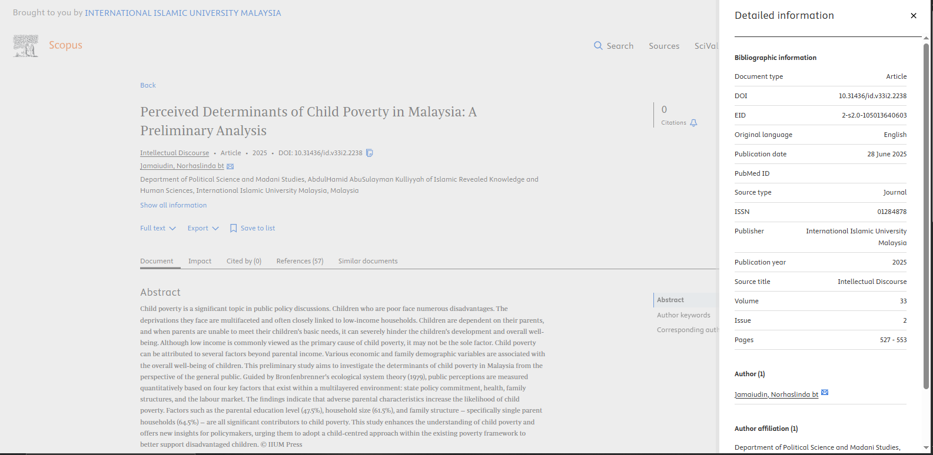Click email icon next to author in side panel
933x455 pixels.
click(x=825, y=393)
